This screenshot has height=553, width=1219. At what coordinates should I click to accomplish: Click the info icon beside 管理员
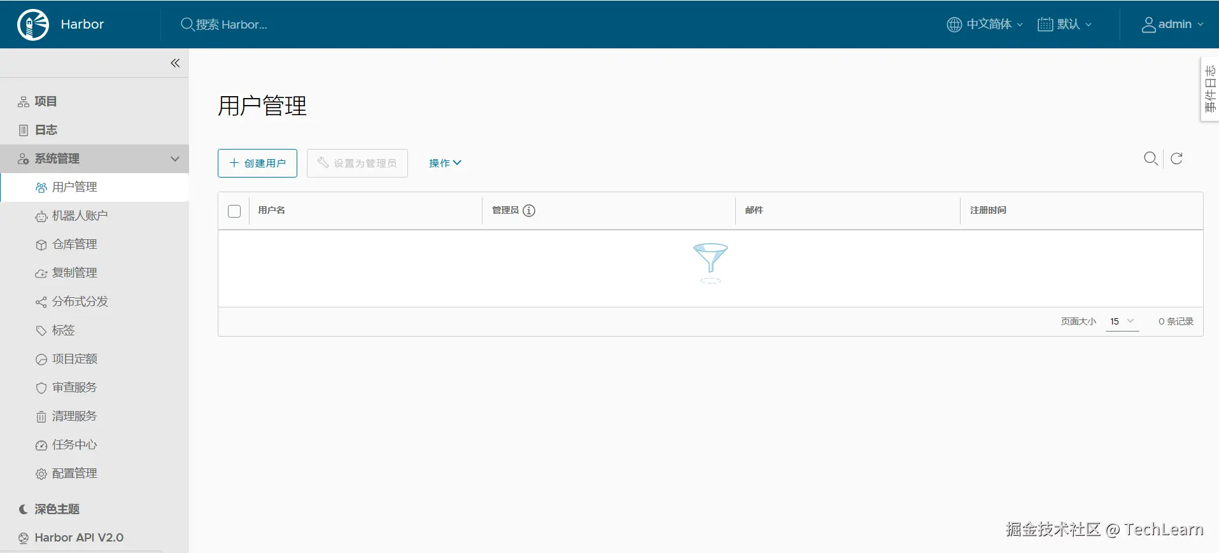[x=529, y=211]
